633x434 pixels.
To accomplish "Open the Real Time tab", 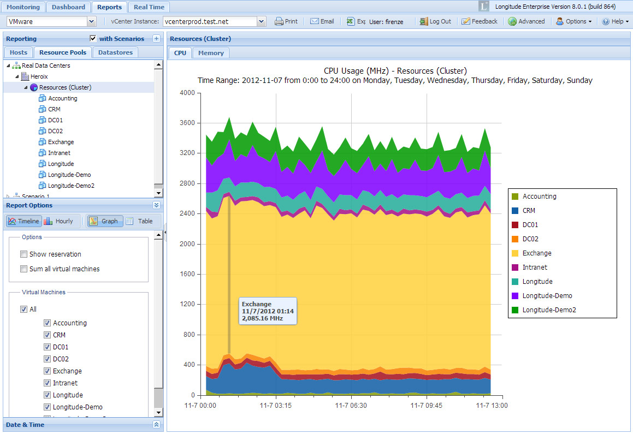I will [x=149, y=7].
